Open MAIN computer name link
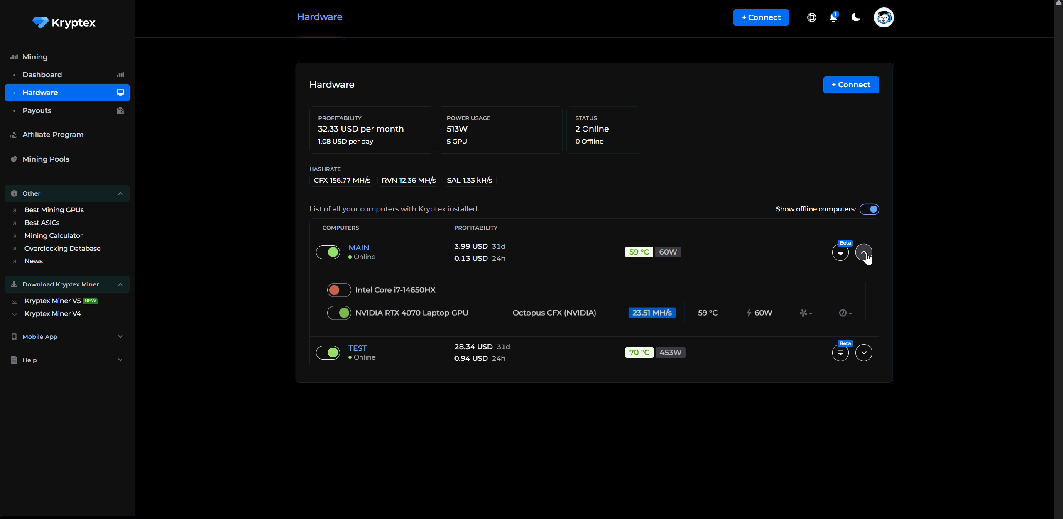Image resolution: width=1063 pixels, height=519 pixels. point(359,248)
